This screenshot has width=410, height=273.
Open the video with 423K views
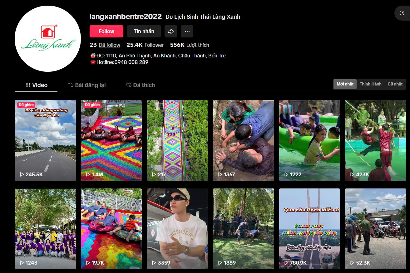(376, 140)
